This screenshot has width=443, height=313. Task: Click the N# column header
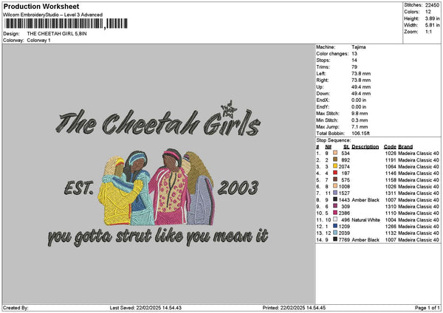(x=328, y=147)
